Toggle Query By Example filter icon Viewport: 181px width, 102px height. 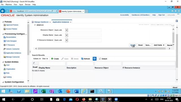tap(94, 59)
